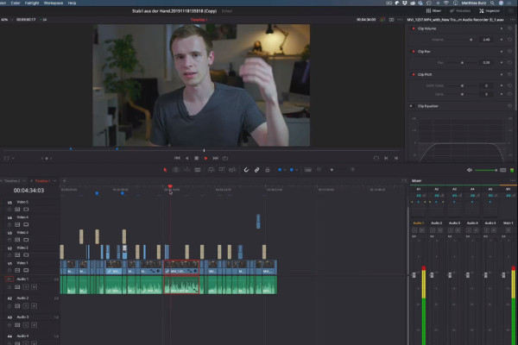Adjust the Clip Pan slider

(x=462, y=62)
